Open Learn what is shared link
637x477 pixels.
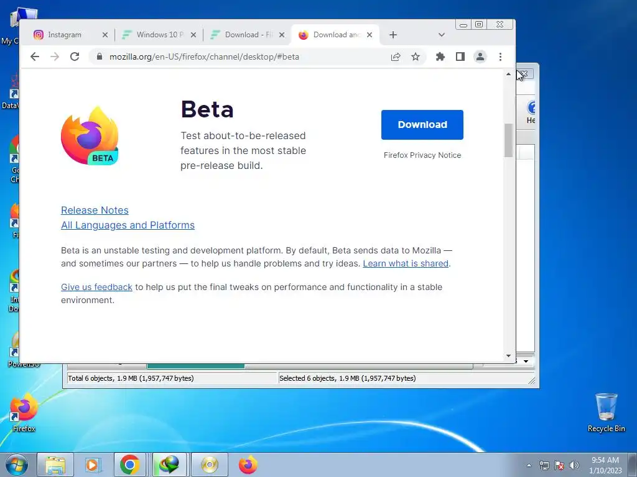tap(406, 263)
